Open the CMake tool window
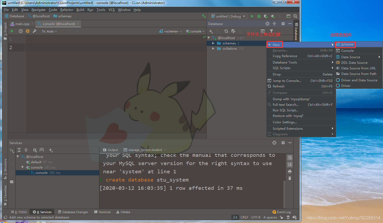 [123, 212]
